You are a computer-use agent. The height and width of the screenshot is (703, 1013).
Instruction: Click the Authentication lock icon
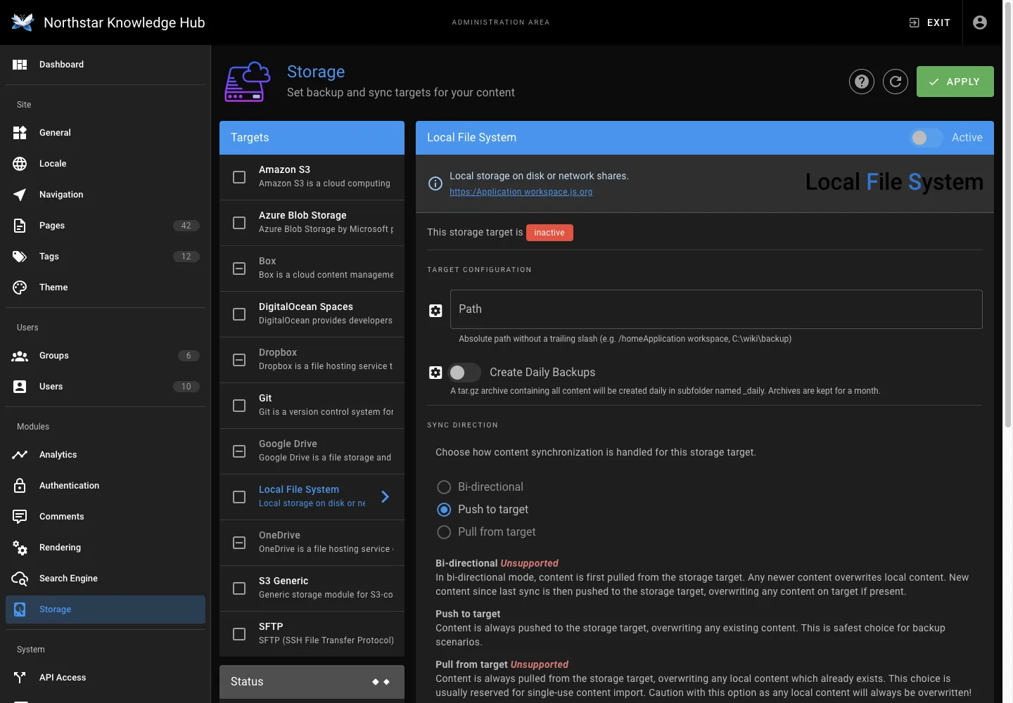(x=20, y=486)
